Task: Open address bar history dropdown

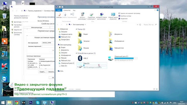Action: click(137, 24)
